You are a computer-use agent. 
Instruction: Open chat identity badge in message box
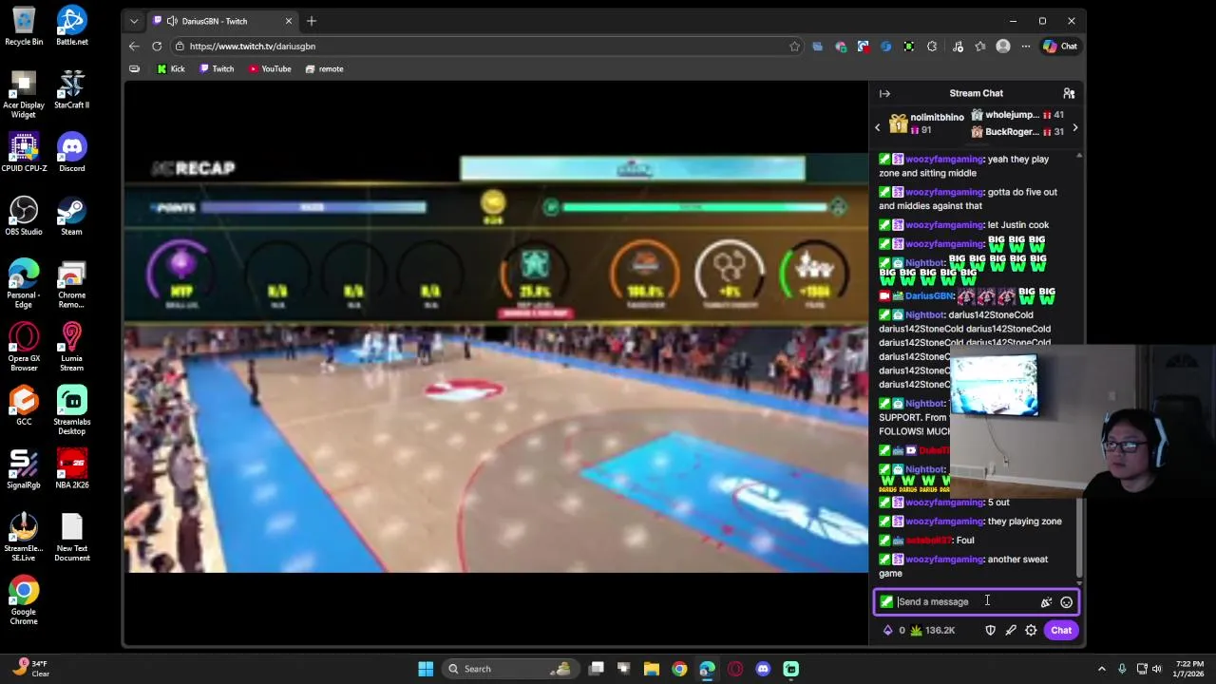pos(886,601)
